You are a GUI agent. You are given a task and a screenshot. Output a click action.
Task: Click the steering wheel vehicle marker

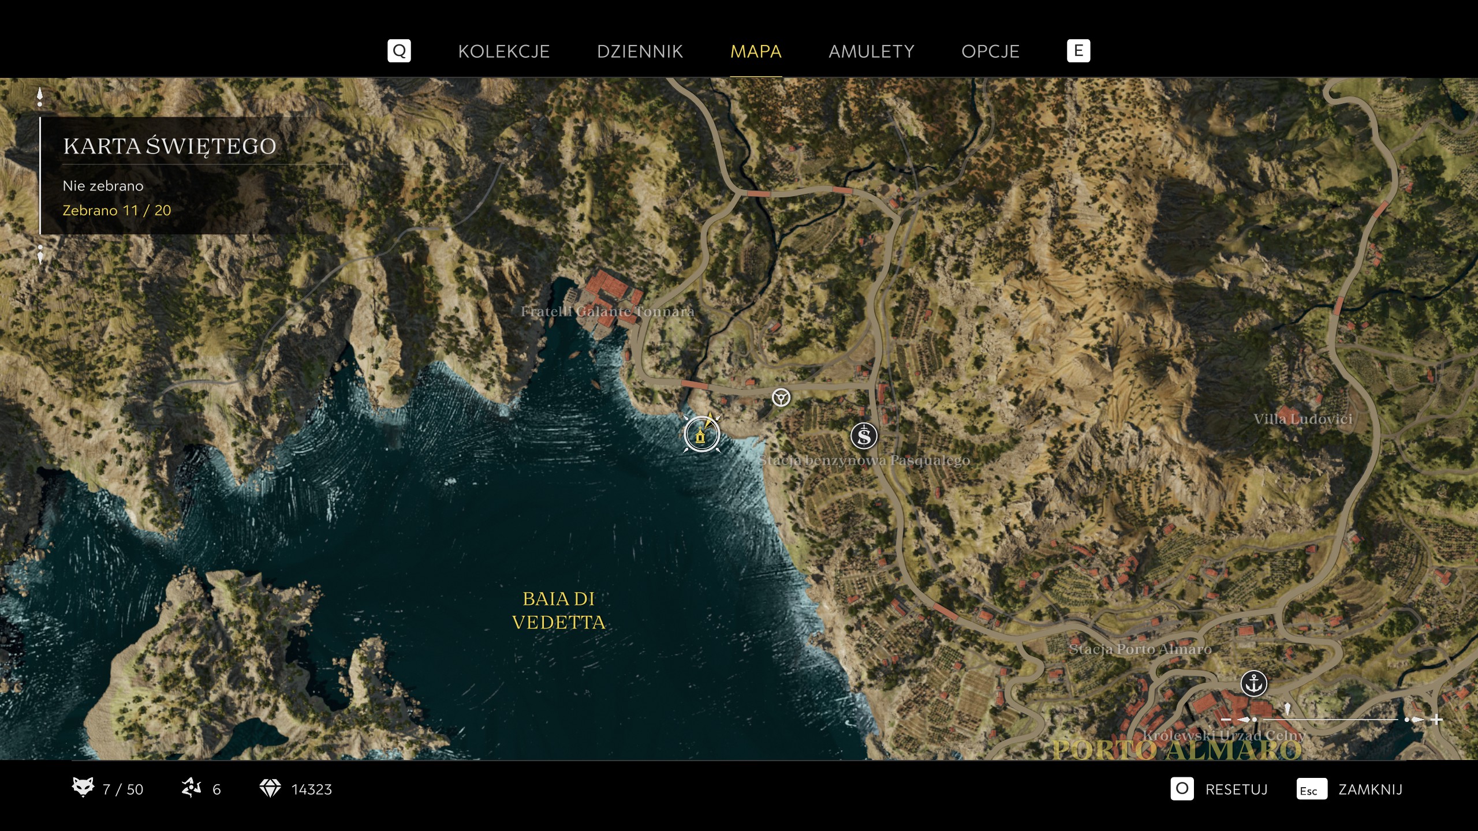781,398
